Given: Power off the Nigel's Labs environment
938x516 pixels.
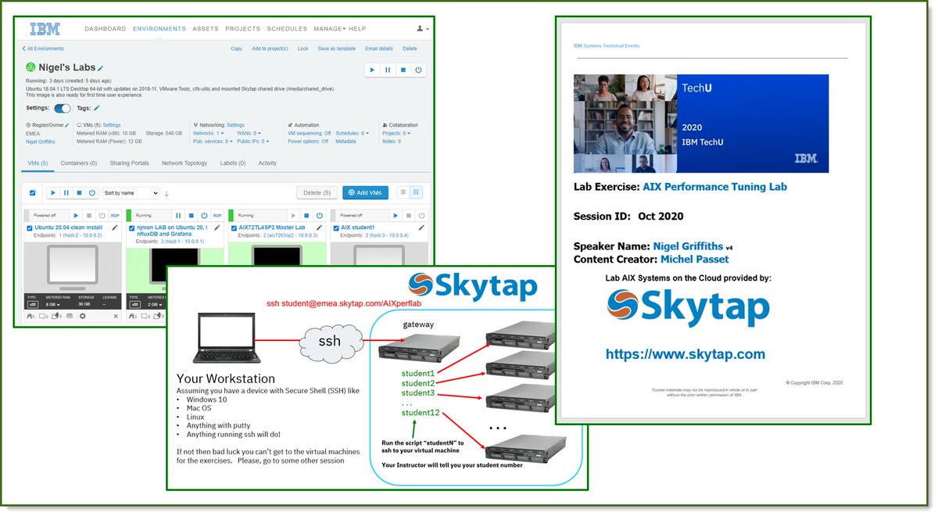Looking at the screenshot, I should click(x=419, y=70).
